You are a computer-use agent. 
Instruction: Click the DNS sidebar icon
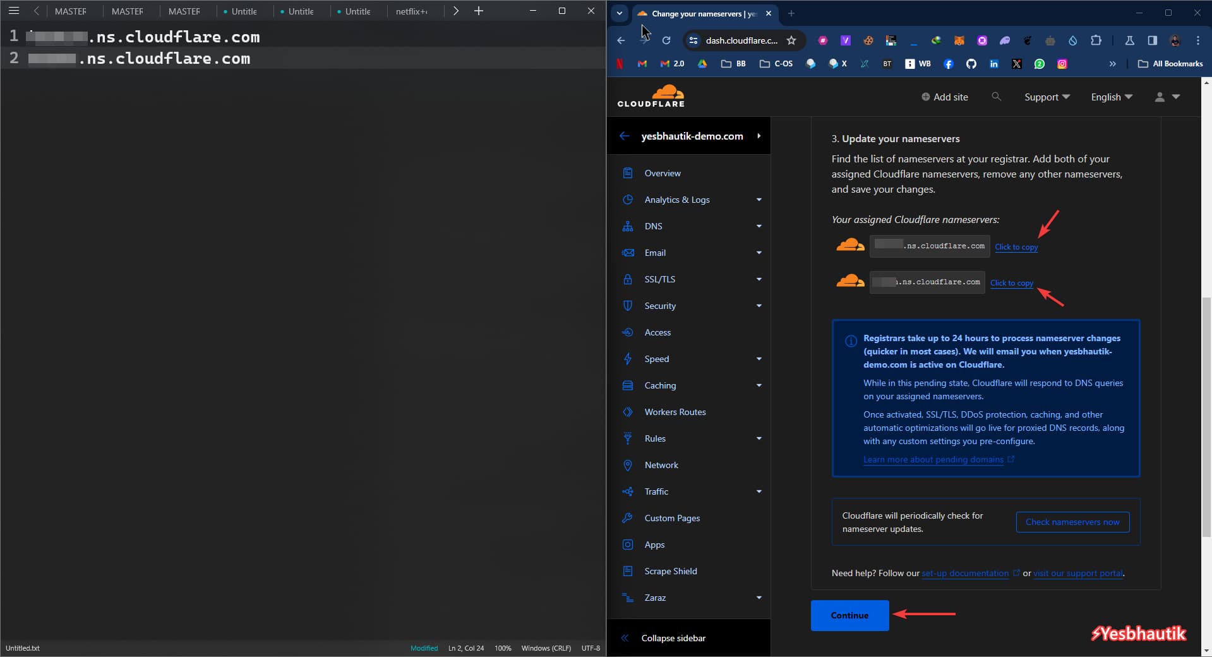click(627, 226)
